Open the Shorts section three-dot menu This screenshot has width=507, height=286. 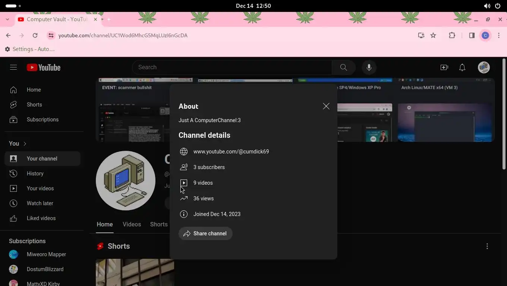487,246
